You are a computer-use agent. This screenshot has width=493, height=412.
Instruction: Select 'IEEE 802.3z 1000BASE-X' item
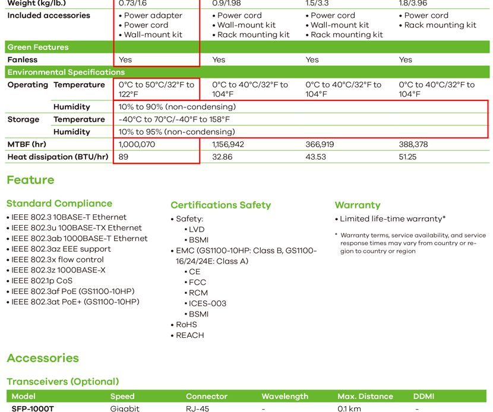tap(58, 270)
